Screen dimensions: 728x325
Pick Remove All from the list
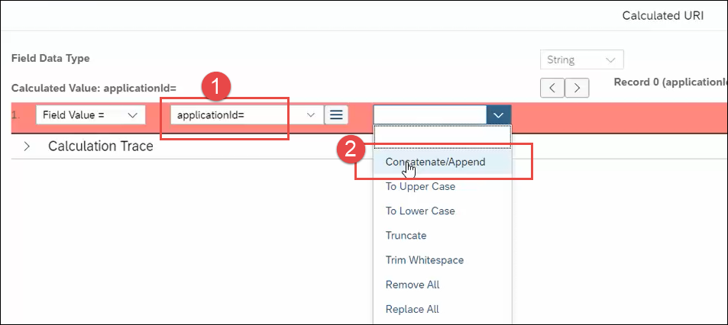pyautogui.click(x=412, y=285)
